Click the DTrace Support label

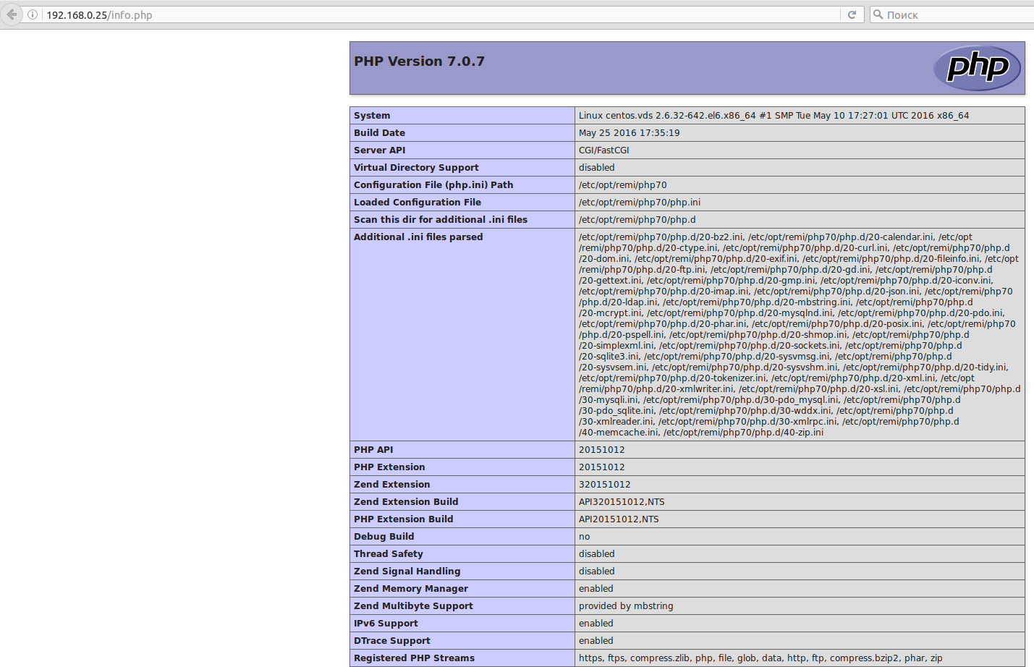[x=391, y=641]
